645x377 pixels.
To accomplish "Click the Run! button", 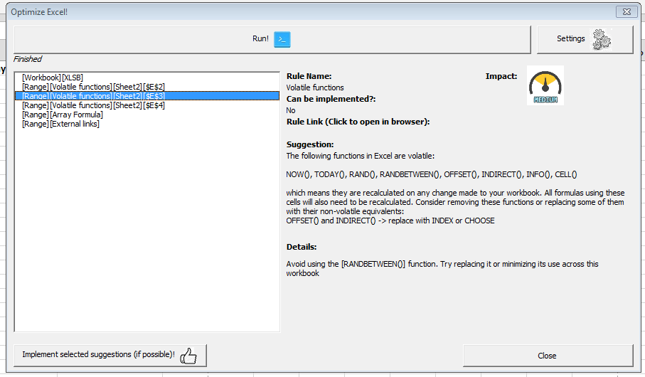I will 272,40.
